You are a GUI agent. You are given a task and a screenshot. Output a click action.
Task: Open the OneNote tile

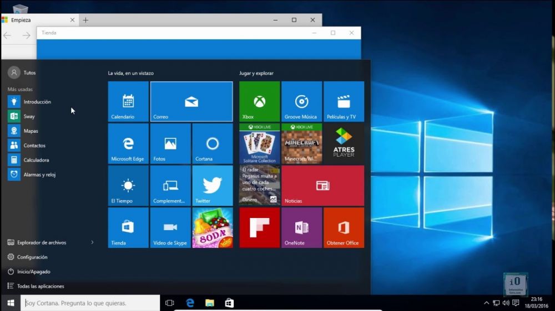pyautogui.click(x=301, y=227)
